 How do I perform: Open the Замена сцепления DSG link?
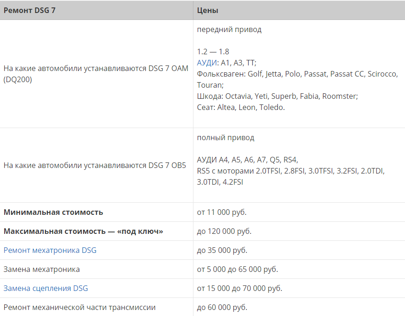(46, 288)
